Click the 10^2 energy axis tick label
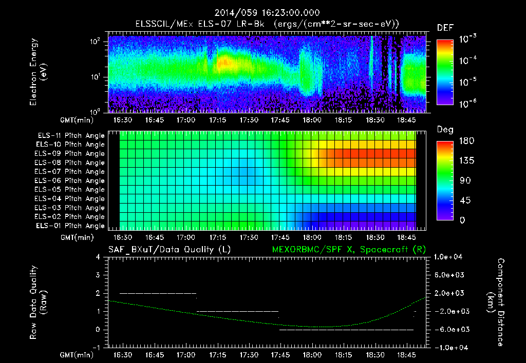 pos(95,42)
